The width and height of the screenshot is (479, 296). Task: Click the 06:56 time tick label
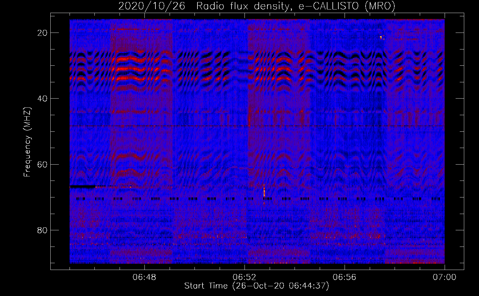click(x=345, y=277)
